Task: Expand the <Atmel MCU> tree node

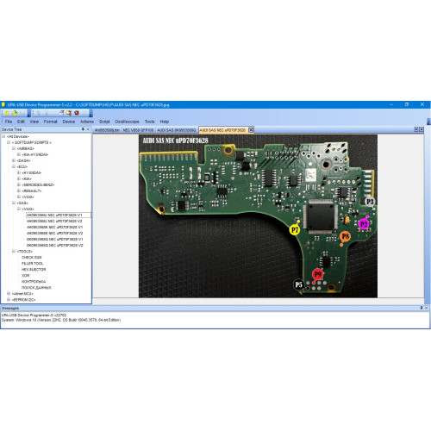Action: pos(9,294)
